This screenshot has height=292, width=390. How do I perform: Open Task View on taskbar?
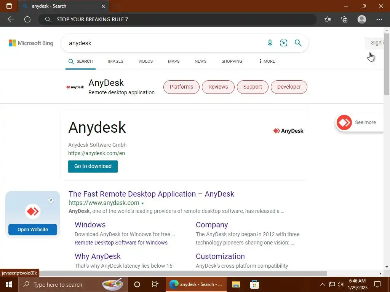[x=155, y=284]
